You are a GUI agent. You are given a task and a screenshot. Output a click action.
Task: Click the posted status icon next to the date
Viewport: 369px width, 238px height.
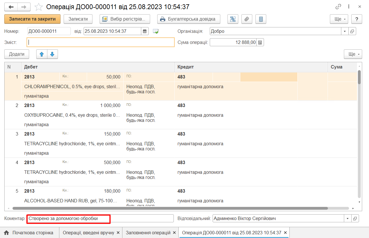156,31
